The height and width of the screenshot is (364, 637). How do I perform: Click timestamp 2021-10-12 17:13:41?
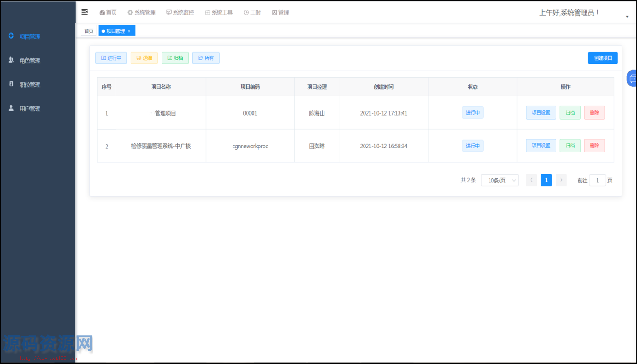coord(384,113)
